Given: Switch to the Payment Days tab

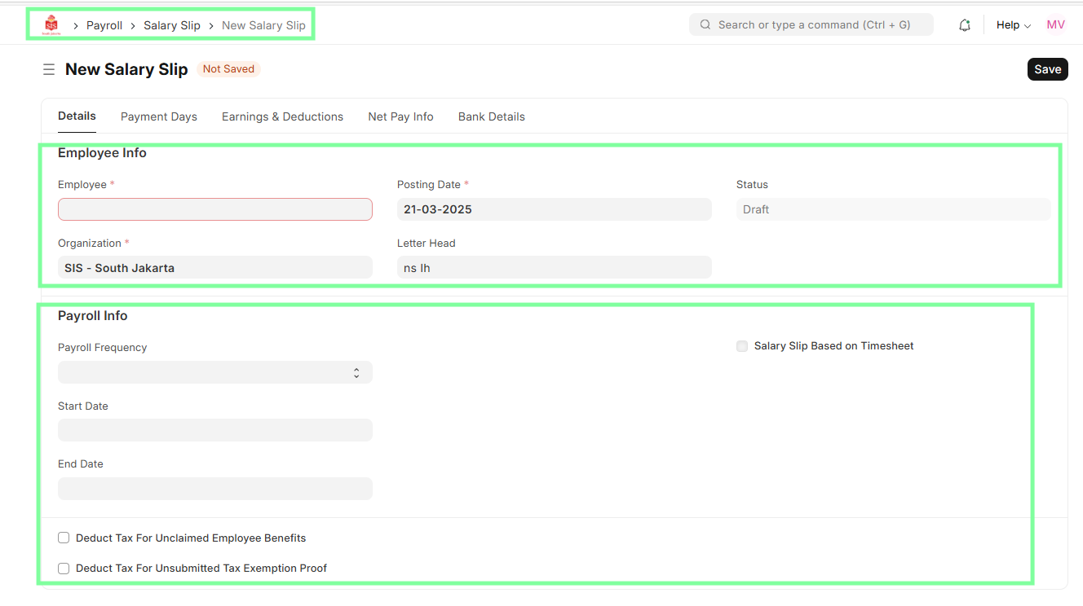Looking at the screenshot, I should point(159,116).
